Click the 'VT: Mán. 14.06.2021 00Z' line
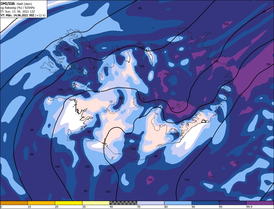Viewport: 274px width, 209px height. tap(17, 15)
